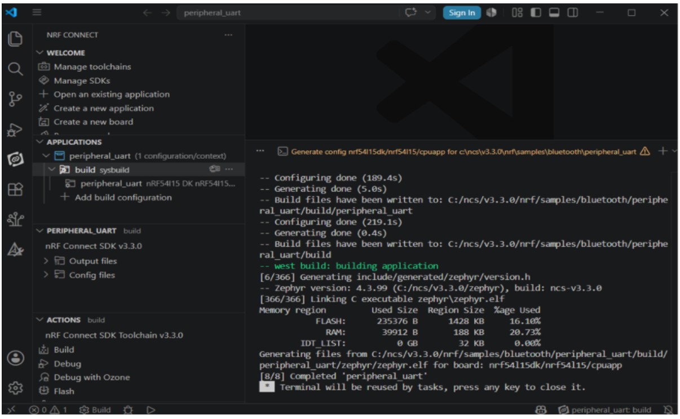
Task: Collapse the WELCOME section
Action: point(39,53)
